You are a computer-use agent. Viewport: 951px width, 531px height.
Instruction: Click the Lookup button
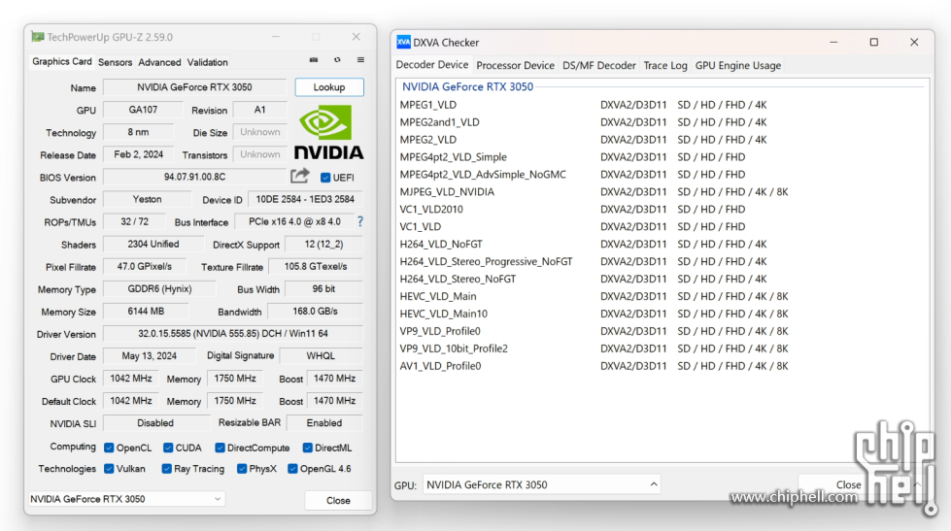point(329,87)
